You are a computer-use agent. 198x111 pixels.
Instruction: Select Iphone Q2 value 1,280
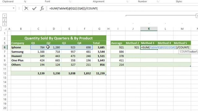[54, 47]
